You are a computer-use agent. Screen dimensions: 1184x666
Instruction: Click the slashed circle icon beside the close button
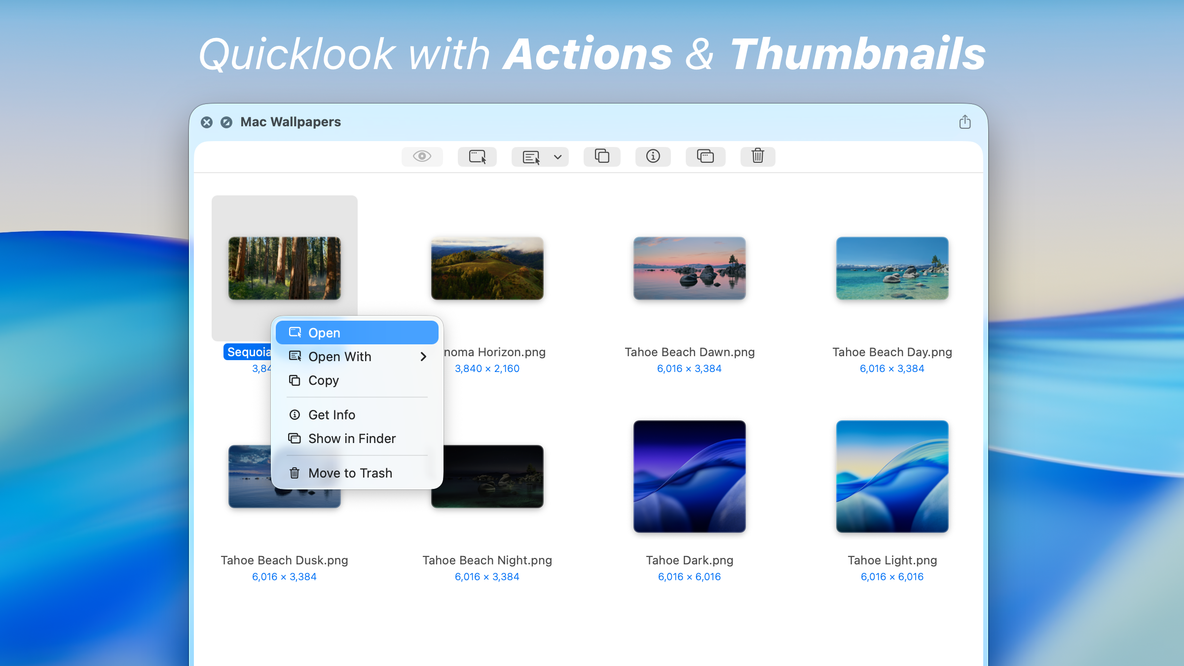[226, 122]
